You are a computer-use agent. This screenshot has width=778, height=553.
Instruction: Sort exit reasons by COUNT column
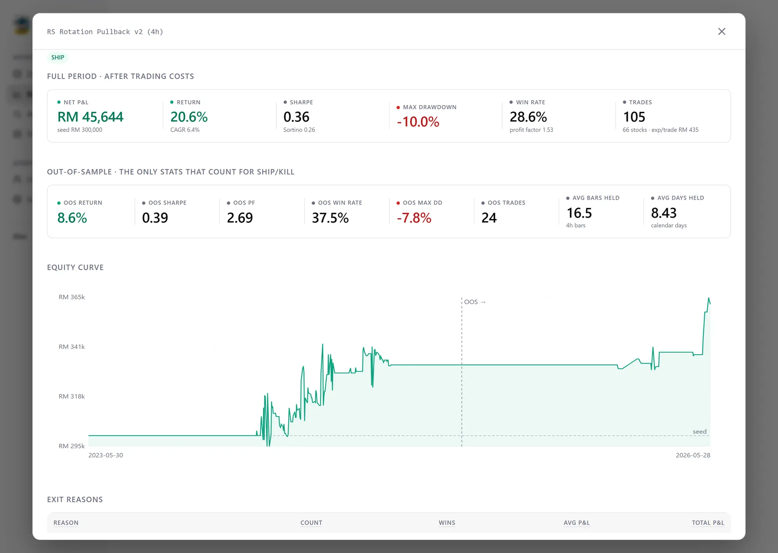point(311,523)
